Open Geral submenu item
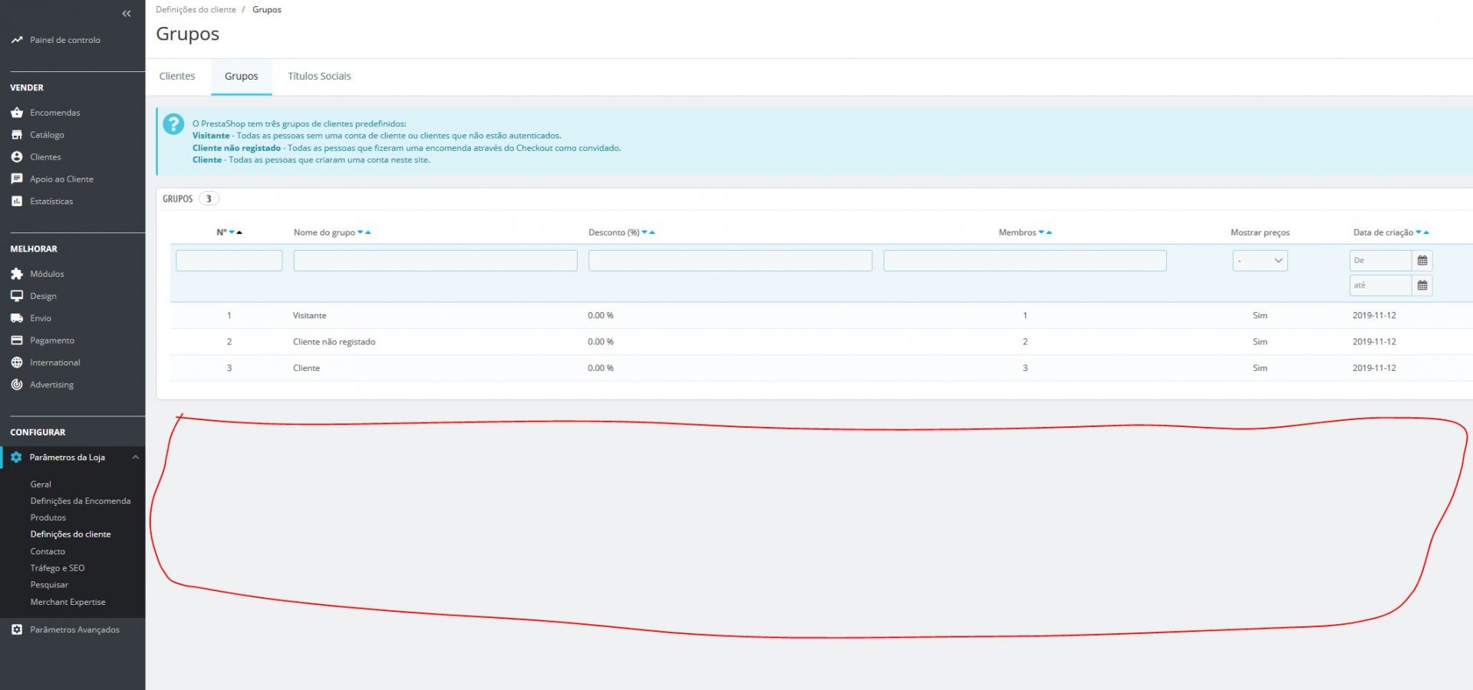The width and height of the screenshot is (1473, 690). click(x=41, y=485)
